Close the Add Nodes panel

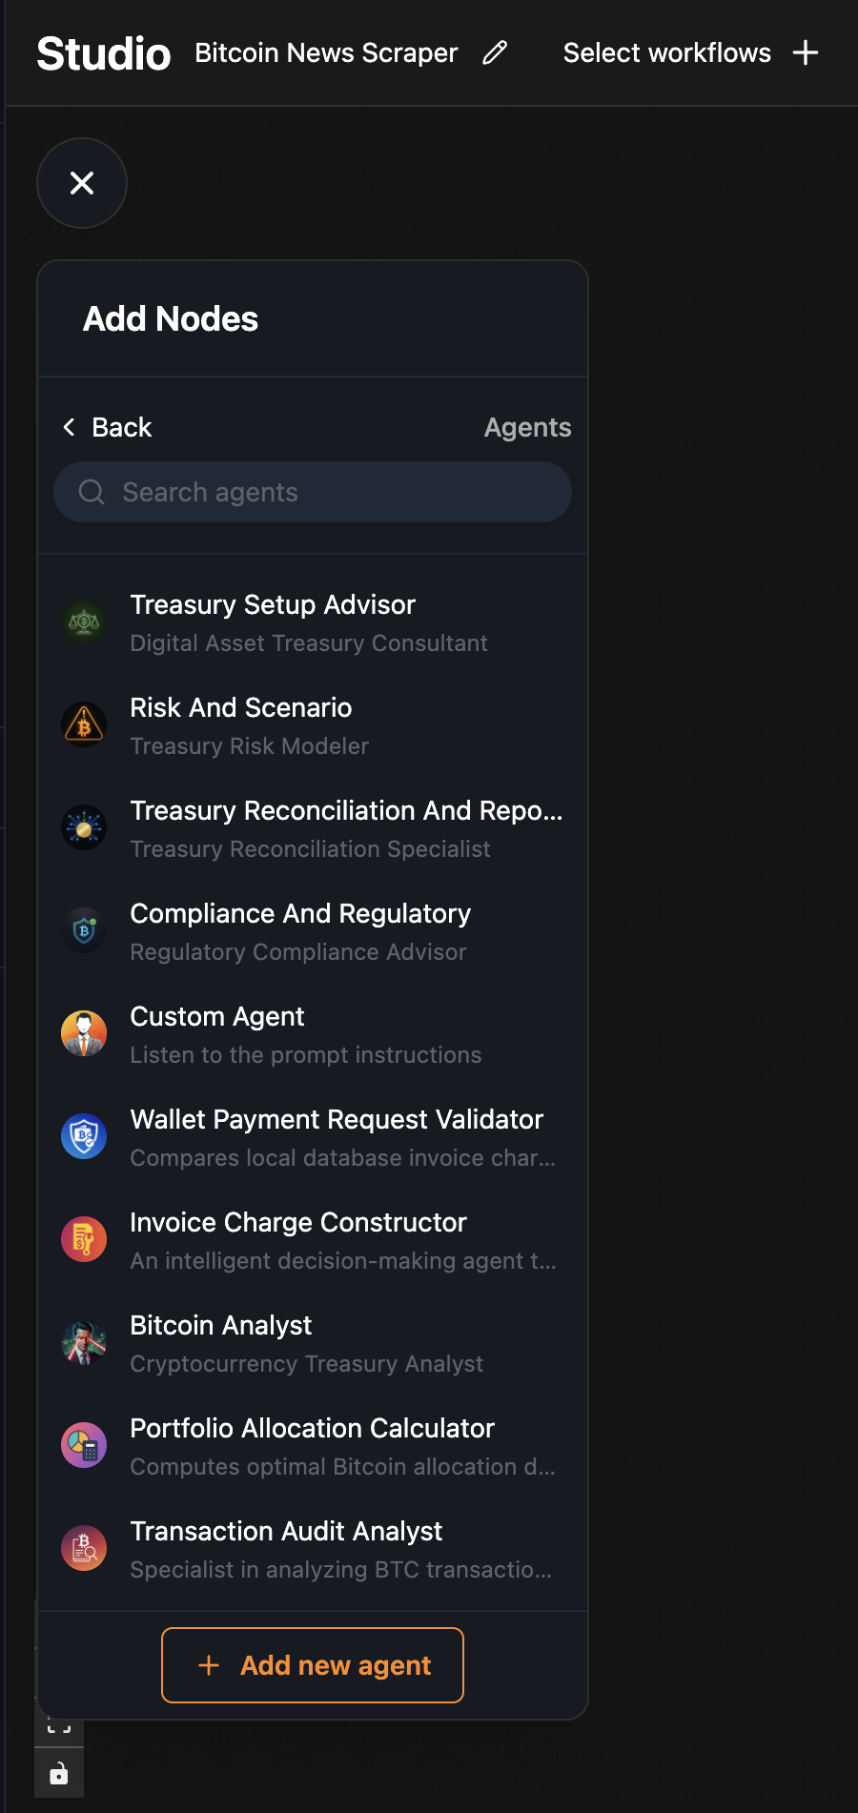pyautogui.click(x=82, y=183)
